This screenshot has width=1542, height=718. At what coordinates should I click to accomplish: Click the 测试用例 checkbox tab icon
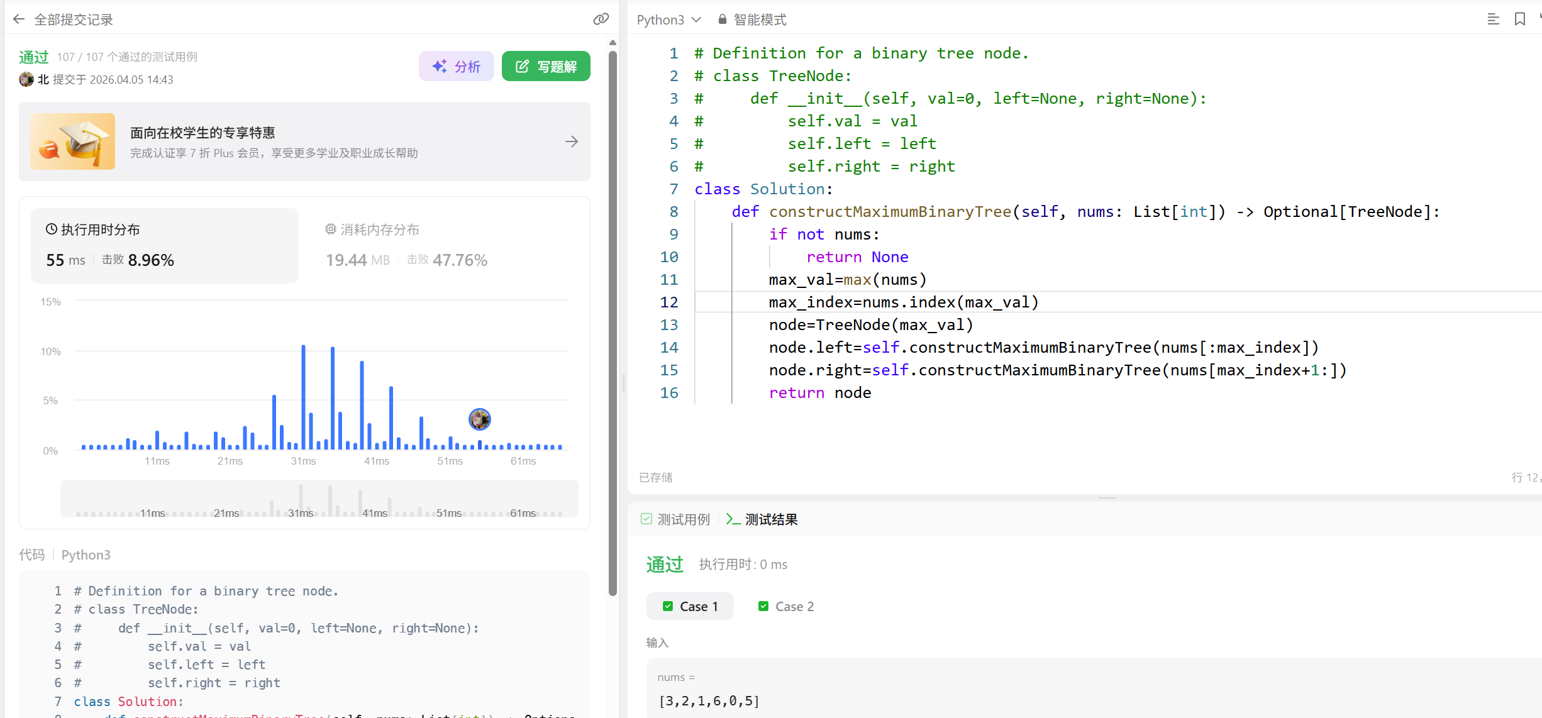click(x=646, y=519)
